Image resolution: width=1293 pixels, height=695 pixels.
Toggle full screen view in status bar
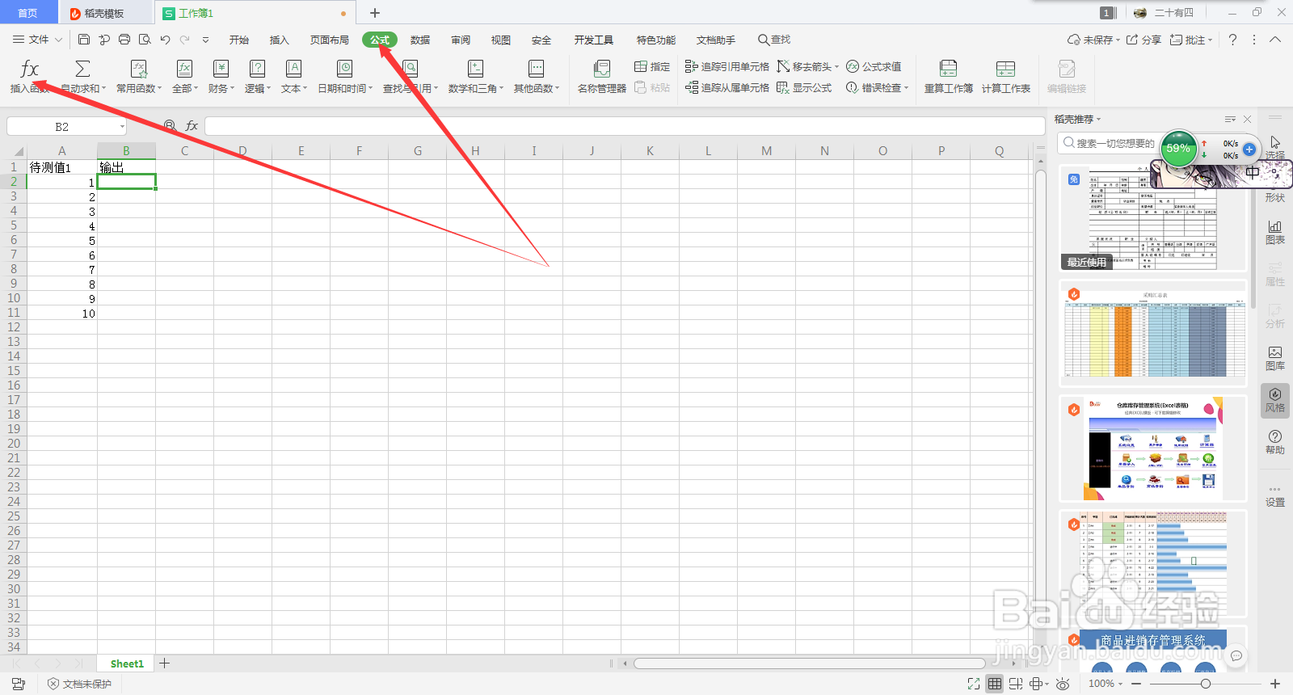click(x=974, y=684)
